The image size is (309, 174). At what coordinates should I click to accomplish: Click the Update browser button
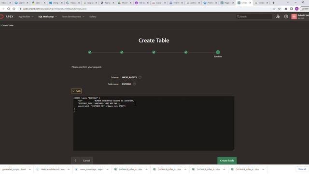point(305,9)
